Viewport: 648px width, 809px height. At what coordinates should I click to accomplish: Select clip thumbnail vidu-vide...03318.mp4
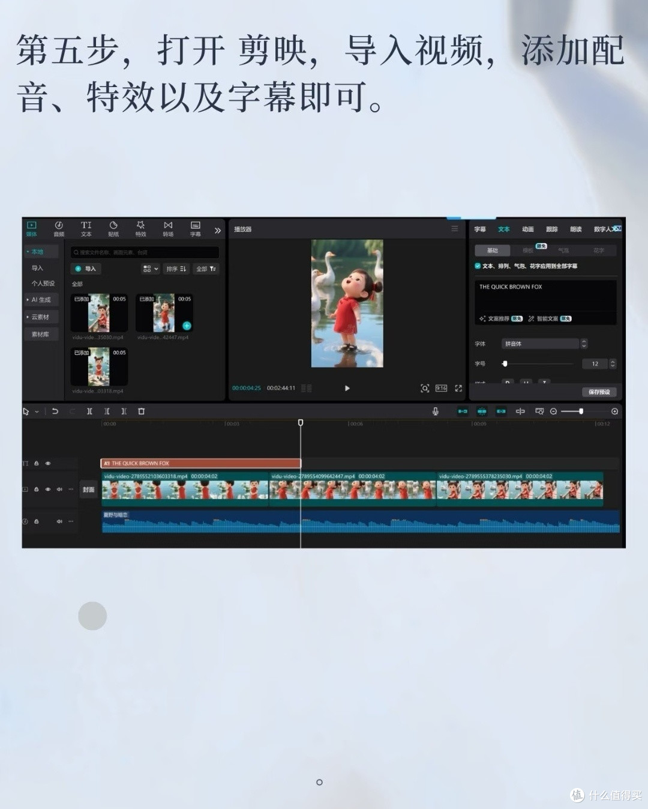tap(99, 366)
